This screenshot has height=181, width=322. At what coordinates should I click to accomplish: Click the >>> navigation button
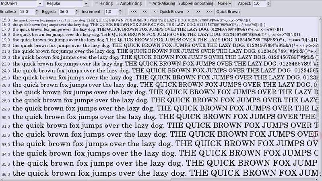pos(209,12)
